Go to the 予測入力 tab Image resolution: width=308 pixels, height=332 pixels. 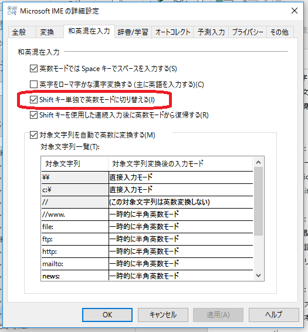coord(211,32)
